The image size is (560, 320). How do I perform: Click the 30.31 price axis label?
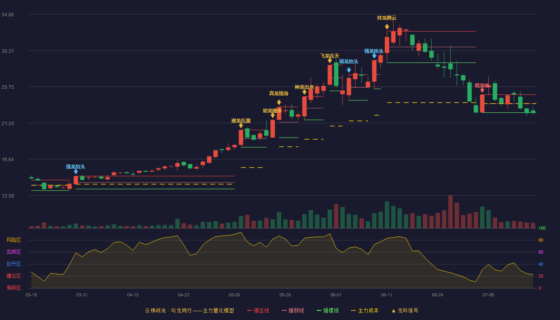click(8, 51)
